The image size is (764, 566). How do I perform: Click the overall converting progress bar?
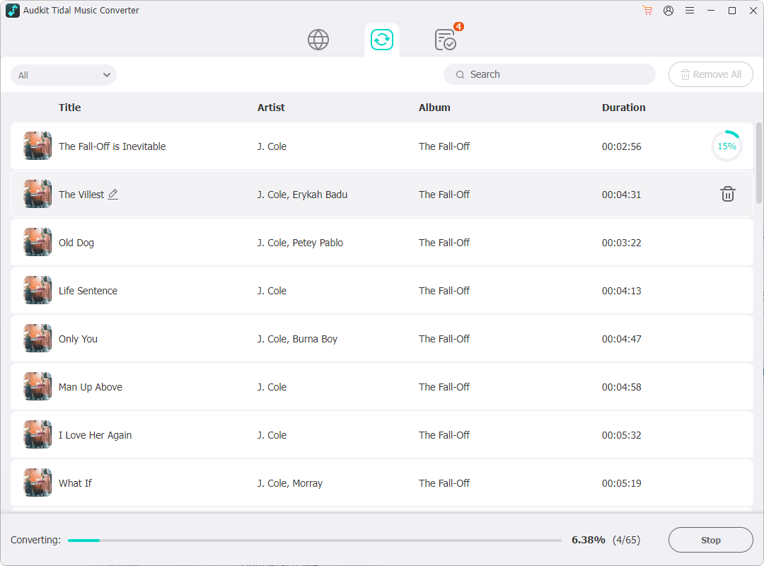[315, 540]
